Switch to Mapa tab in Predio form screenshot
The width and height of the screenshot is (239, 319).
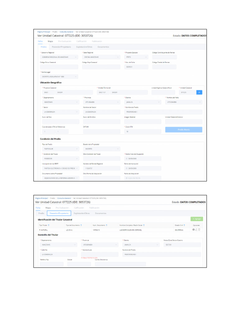coord(50,41)
